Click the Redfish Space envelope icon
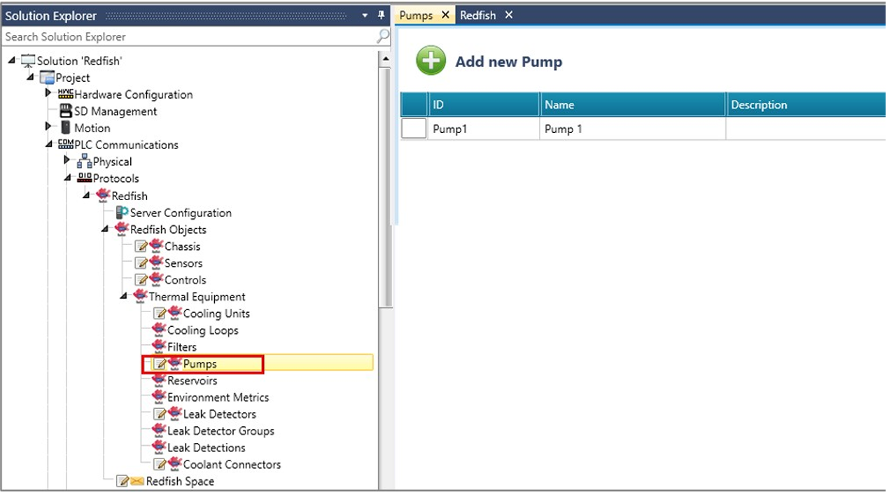Screen dimensions: 887x492 137,482
